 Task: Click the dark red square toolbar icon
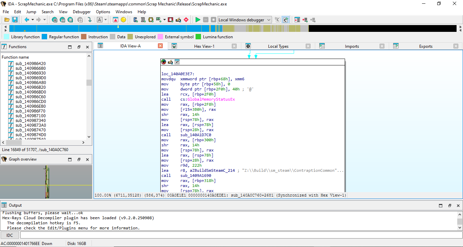[170, 20]
